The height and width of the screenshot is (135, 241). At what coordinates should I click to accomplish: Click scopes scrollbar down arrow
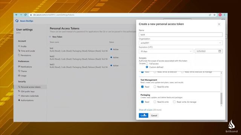click(221, 105)
